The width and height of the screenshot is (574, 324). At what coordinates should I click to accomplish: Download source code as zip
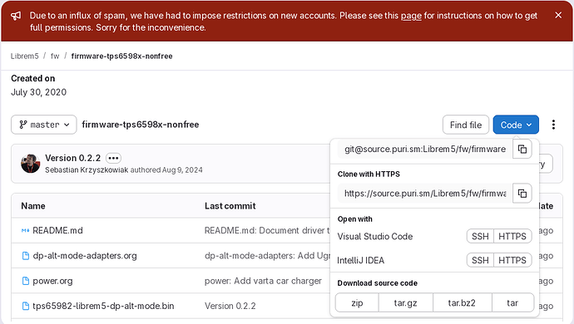coord(357,302)
